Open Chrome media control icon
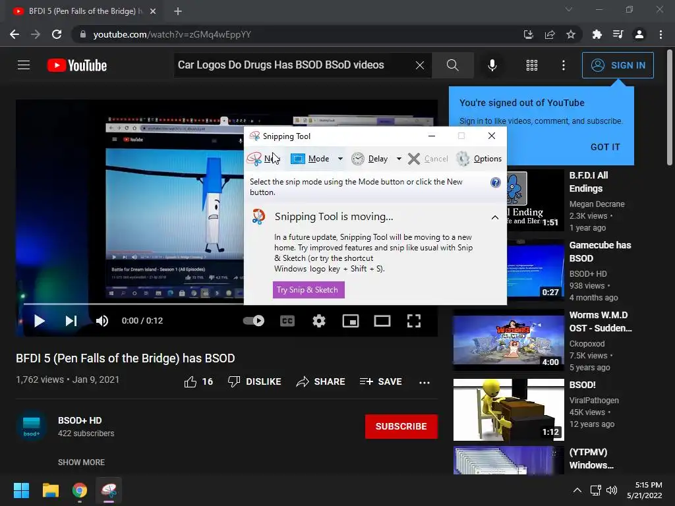675x506 pixels. coord(618,34)
